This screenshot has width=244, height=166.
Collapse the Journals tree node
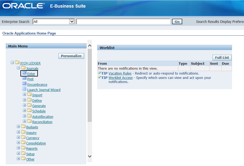(x=18, y=68)
